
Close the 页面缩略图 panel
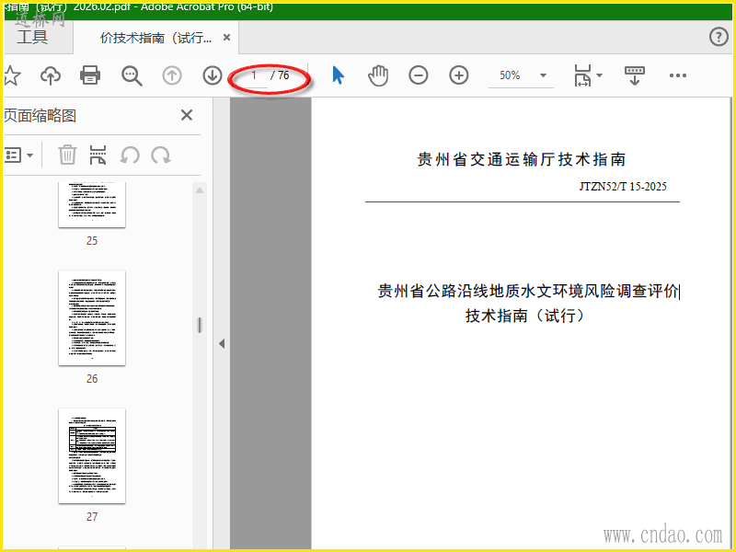187,115
